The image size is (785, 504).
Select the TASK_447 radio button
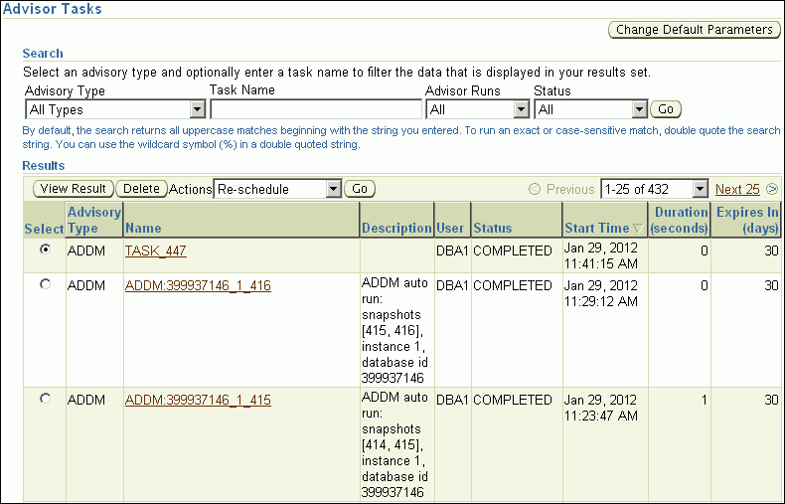[x=45, y=251]
